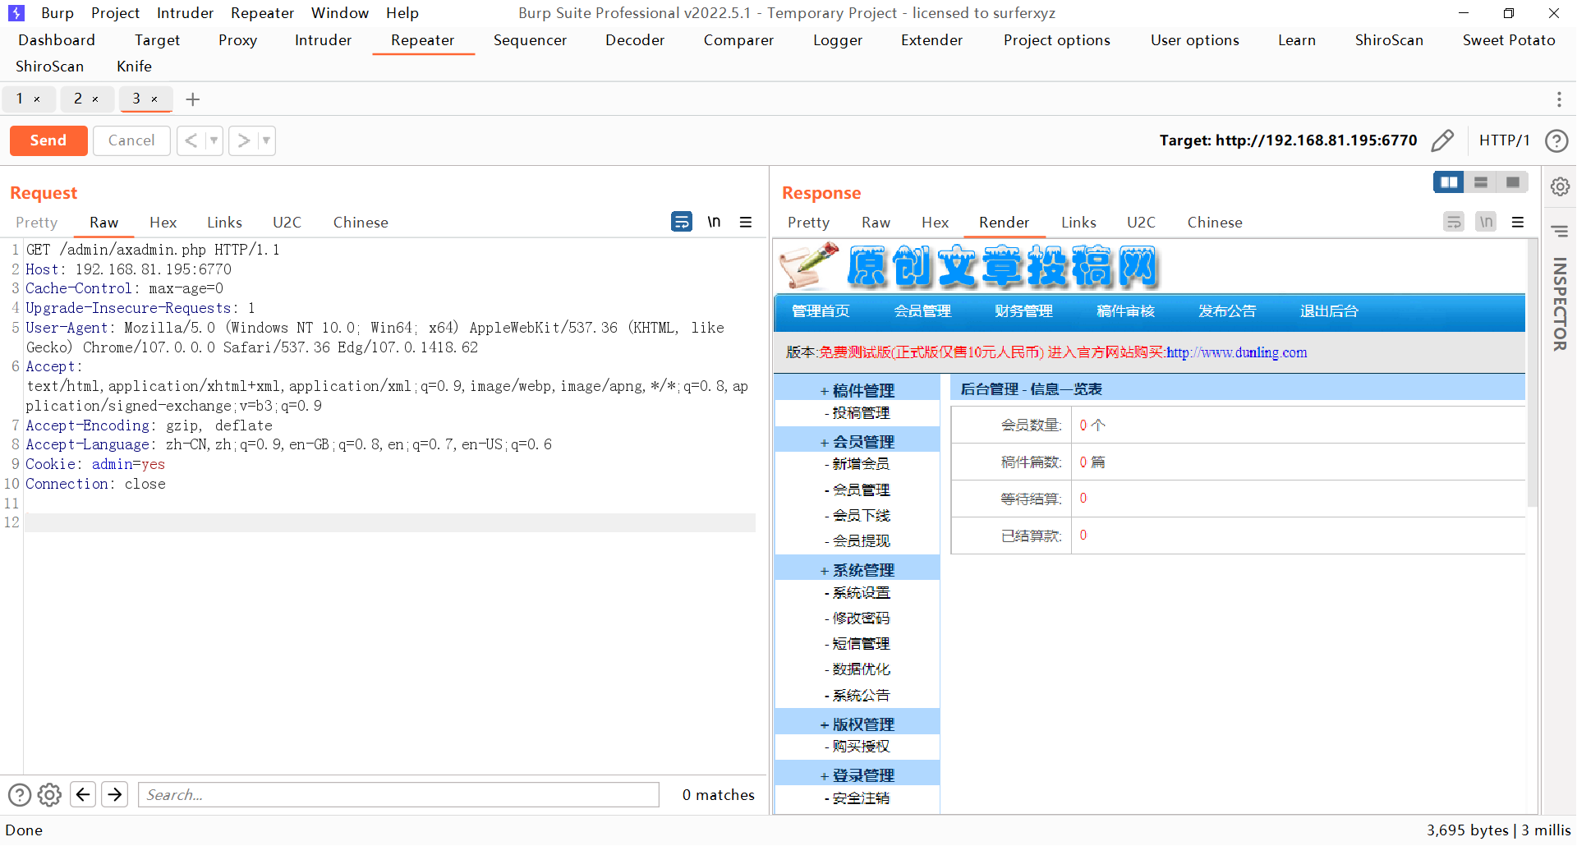Image resolution: width=1577 pixels, height=846 pixels.
Task: Focus the request Search field
Action: point(398,794)
